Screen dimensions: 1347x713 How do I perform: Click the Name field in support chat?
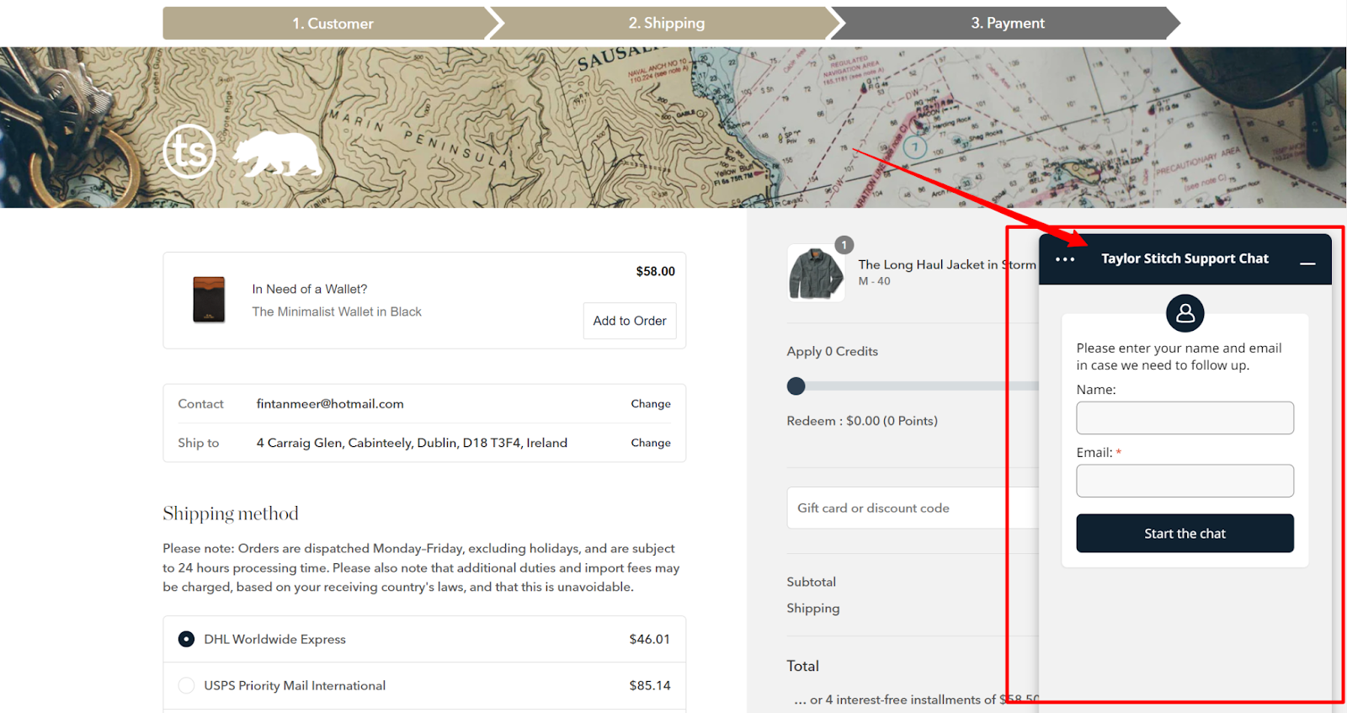[1185, 418]
